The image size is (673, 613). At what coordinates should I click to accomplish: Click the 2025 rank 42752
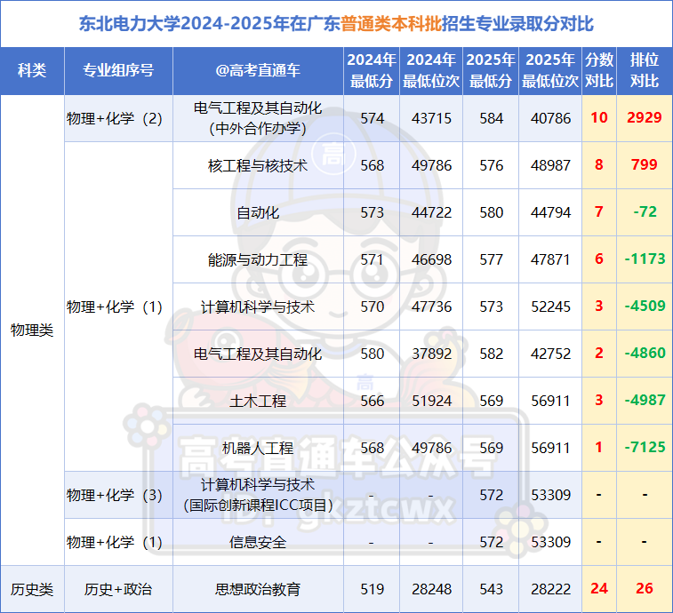tap(550, 354)
